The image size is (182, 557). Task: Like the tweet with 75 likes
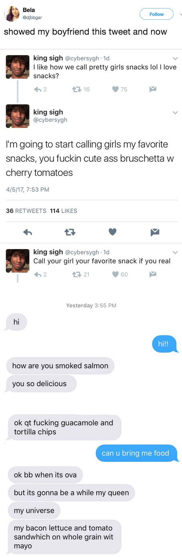tap(115, 89)
